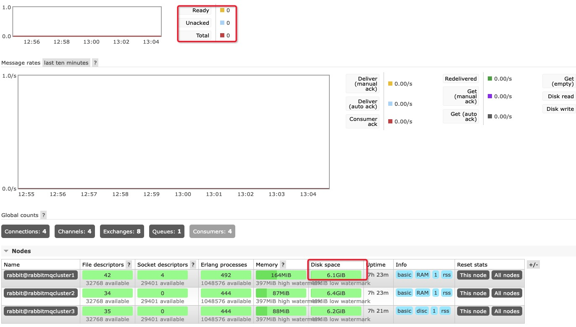Viewport: 576px width, 327px height.
Task: Click the basic tag of rabbitmqcluster3
Action: click(404, 311)
